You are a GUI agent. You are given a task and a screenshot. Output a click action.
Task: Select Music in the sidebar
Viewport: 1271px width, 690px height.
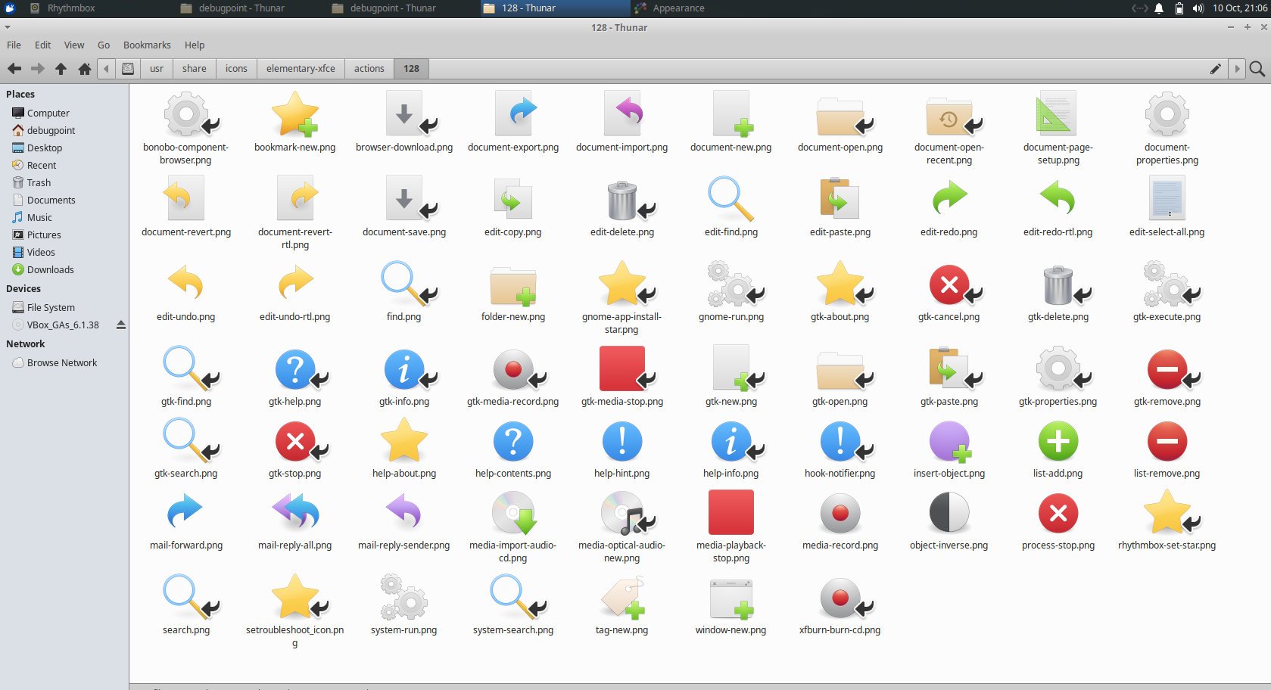tap(38, 217)
